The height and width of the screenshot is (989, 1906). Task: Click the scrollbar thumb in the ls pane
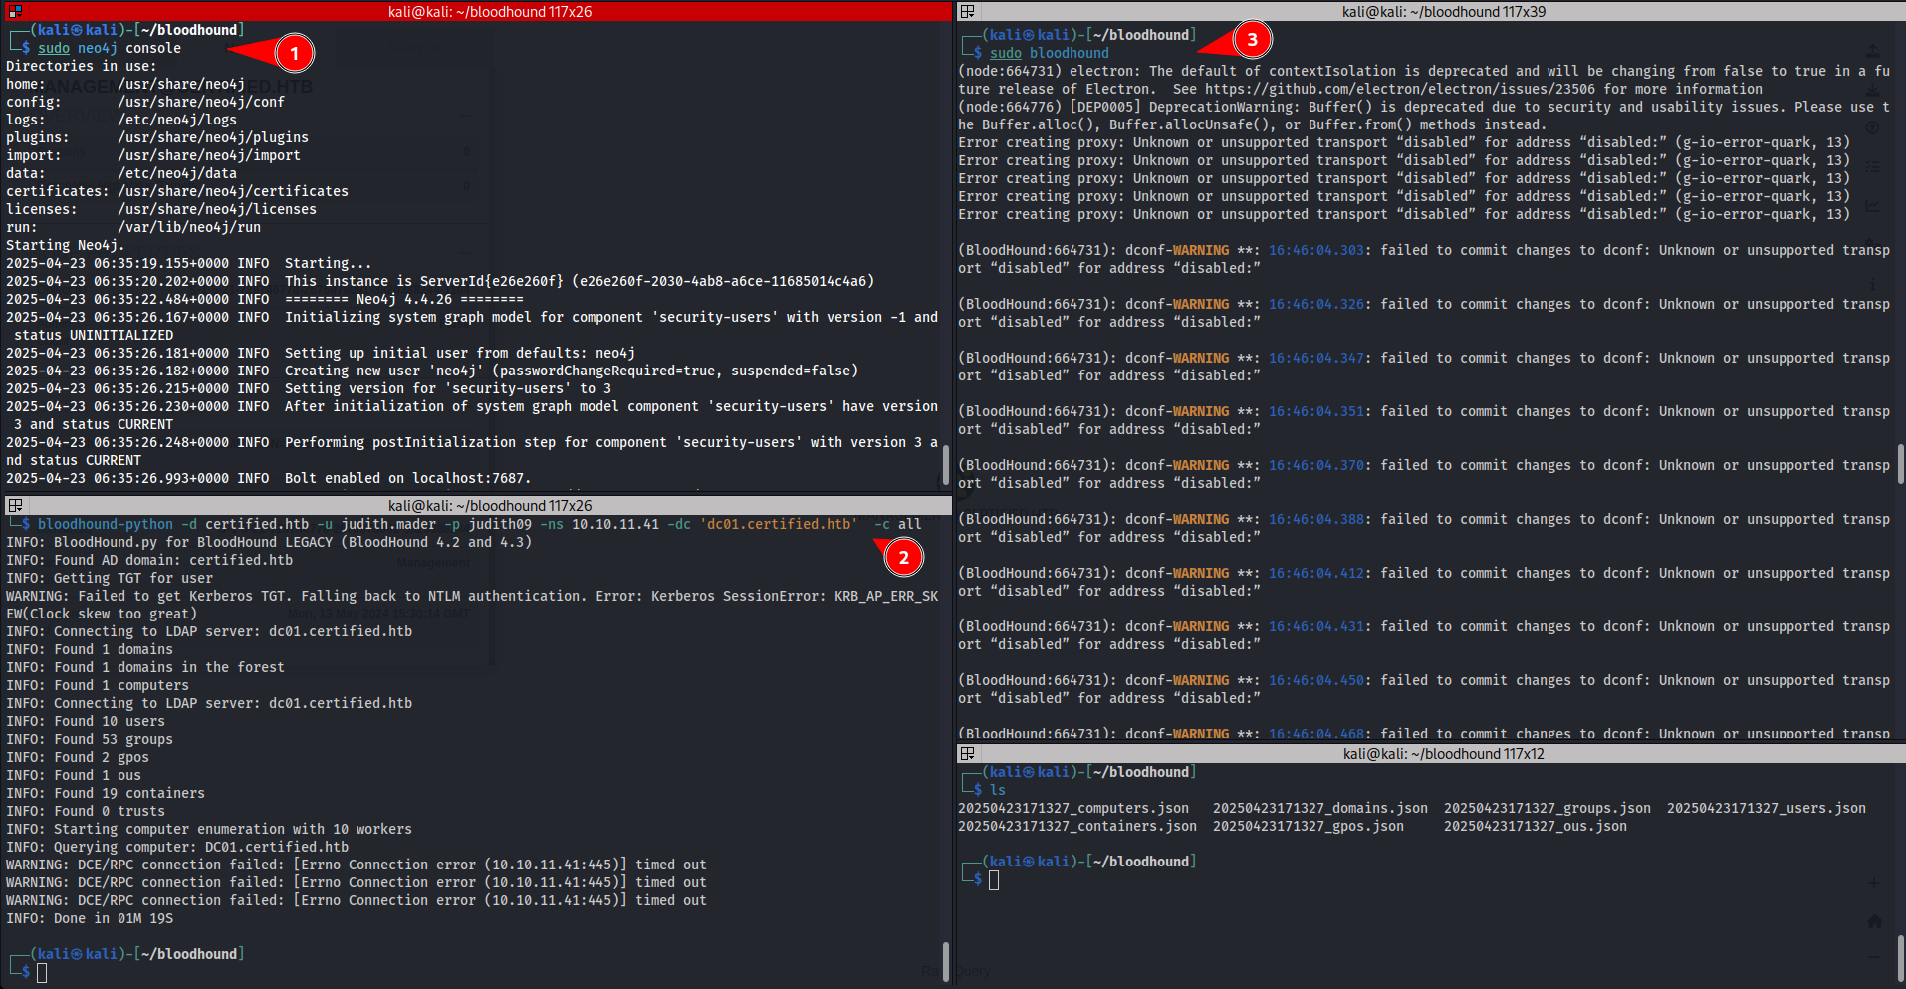(1900, 959)
